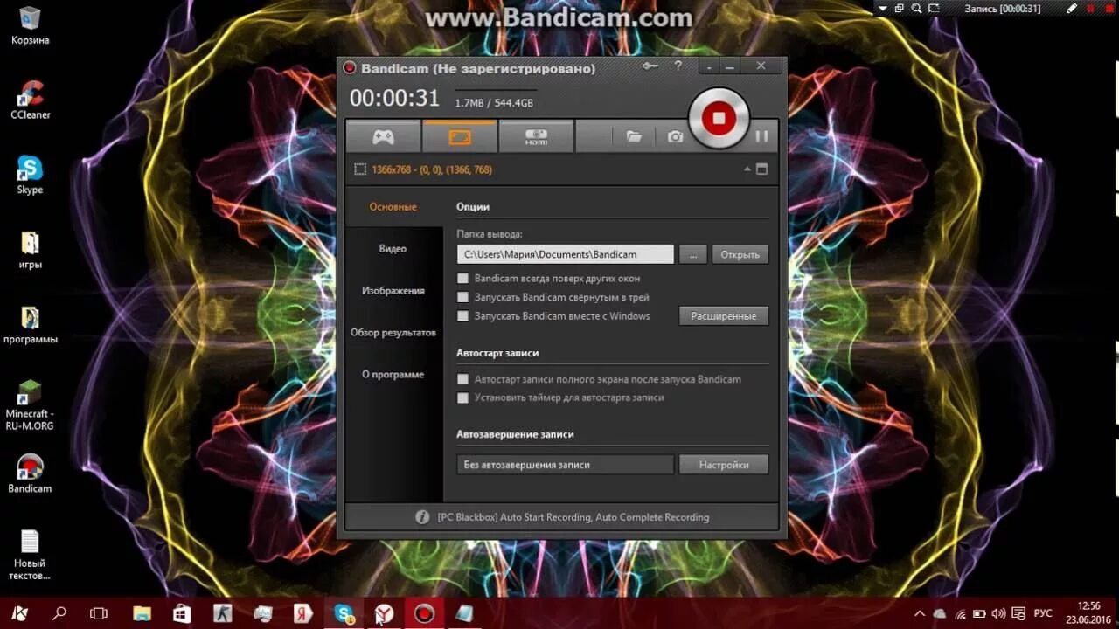Switch input language РУС in tray
Viewport: 1119px width, 629px height.
click(1043, 613)
